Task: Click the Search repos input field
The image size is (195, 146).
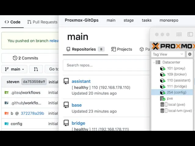Action: (106, 65)
